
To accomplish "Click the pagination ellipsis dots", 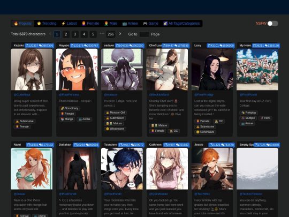I will click(102, 34).
